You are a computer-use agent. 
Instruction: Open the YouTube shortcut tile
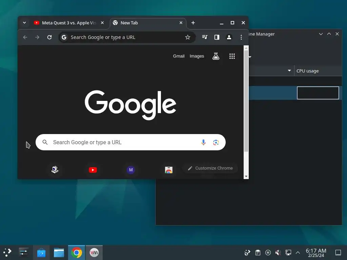(93, 170)
